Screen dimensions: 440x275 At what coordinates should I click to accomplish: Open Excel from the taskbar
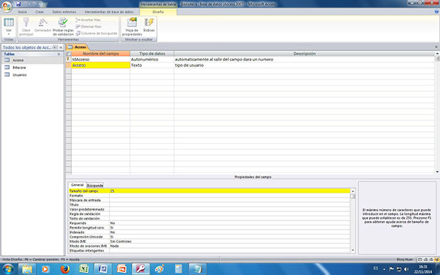[x=84, y=269]
